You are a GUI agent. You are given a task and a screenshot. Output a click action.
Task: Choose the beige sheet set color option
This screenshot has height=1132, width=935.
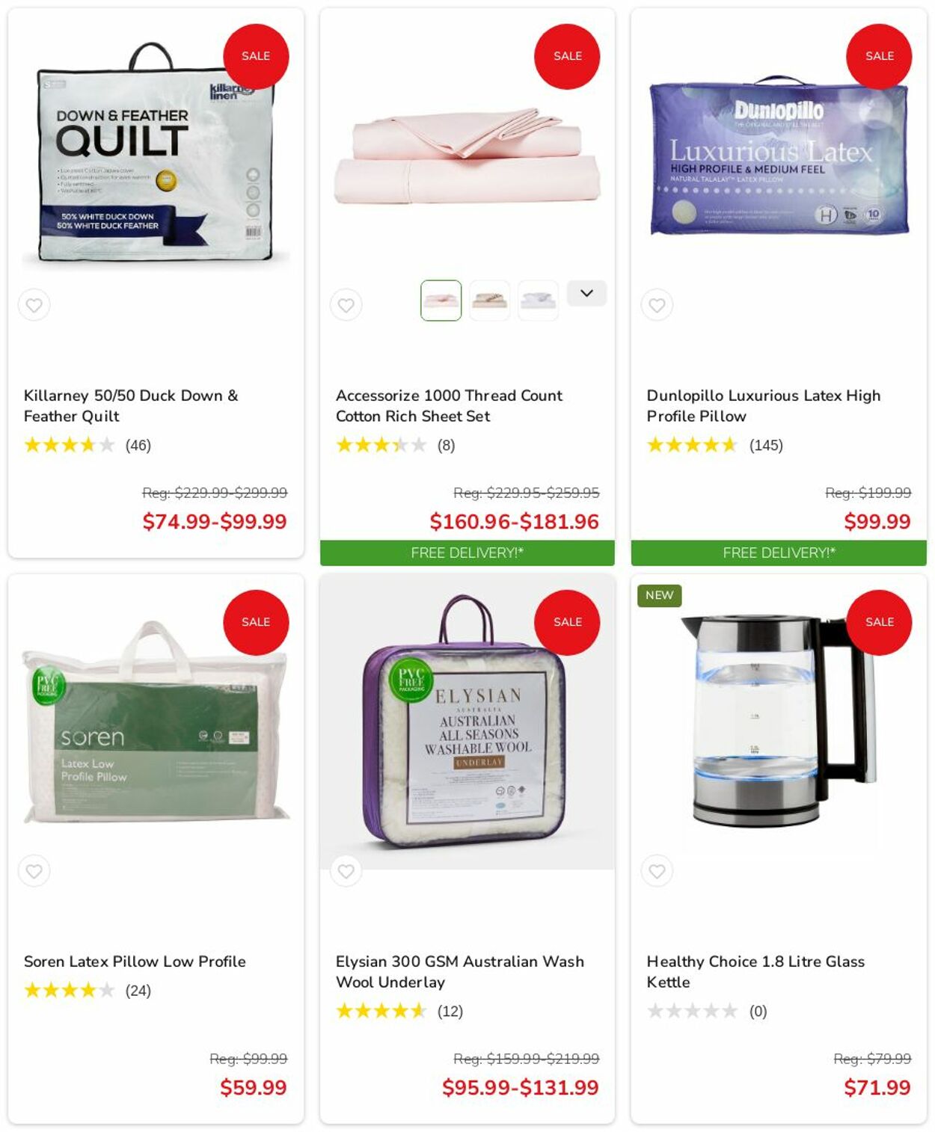[490, 301]
